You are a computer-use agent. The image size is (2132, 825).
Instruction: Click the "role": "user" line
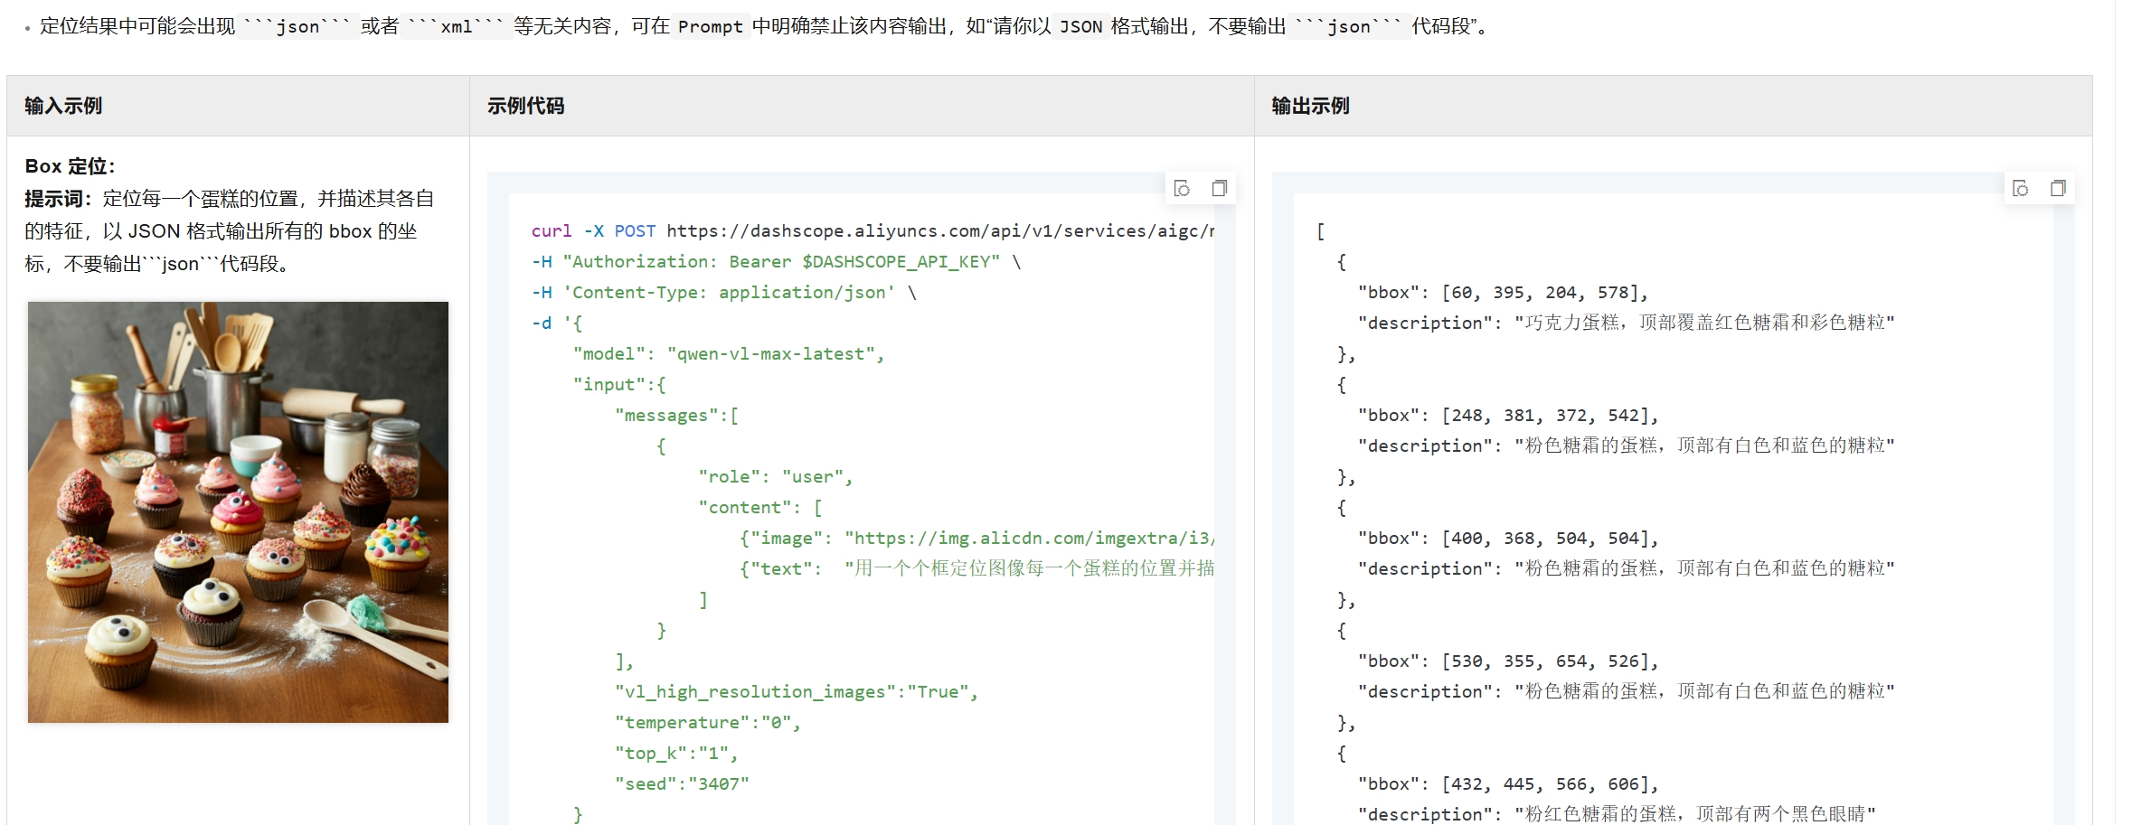[775, 477]
